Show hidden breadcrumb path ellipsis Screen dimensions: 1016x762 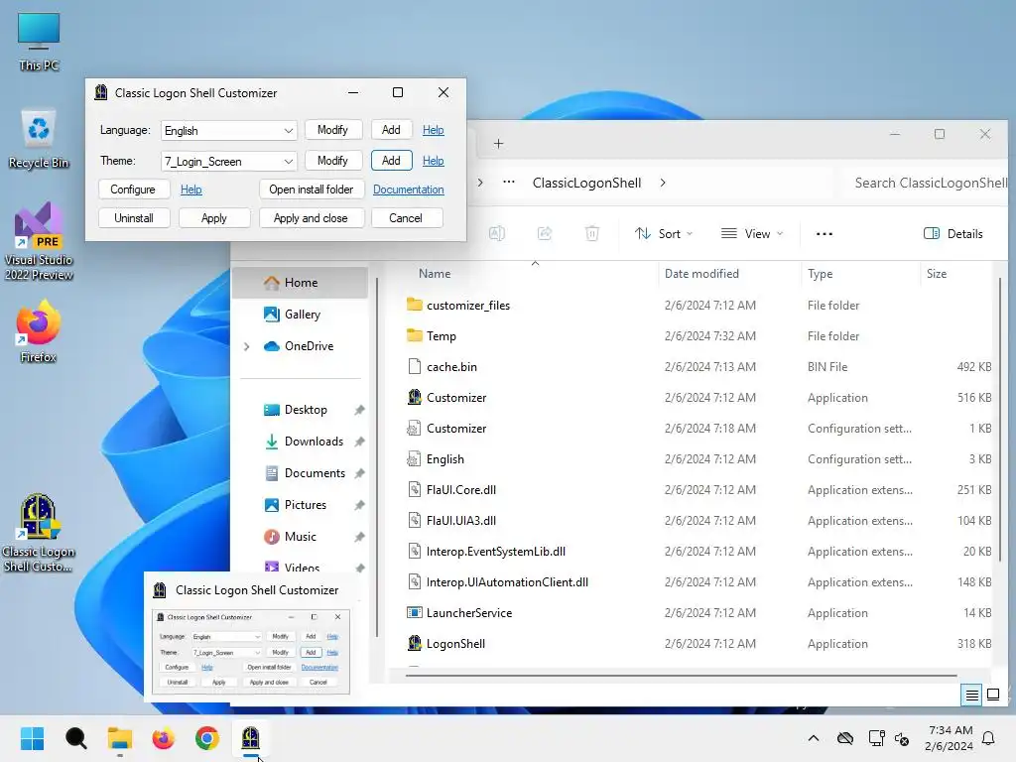point(509,183)
